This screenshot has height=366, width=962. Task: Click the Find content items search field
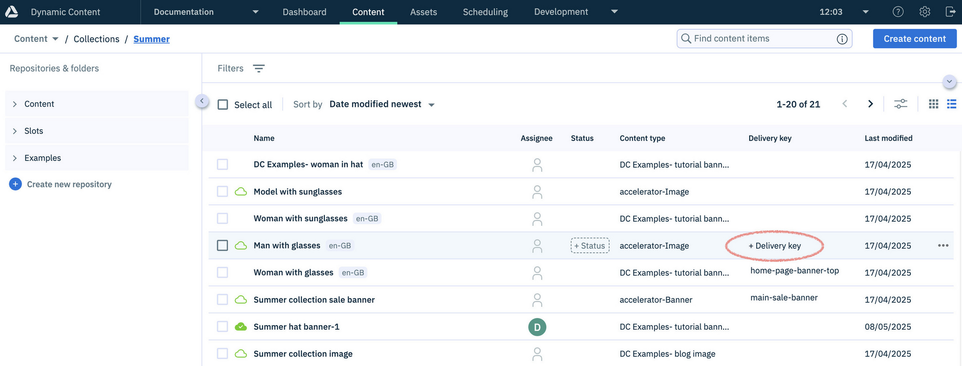764,39
